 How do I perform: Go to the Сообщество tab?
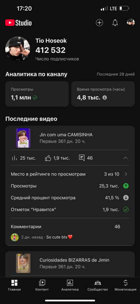coord(98,285)
